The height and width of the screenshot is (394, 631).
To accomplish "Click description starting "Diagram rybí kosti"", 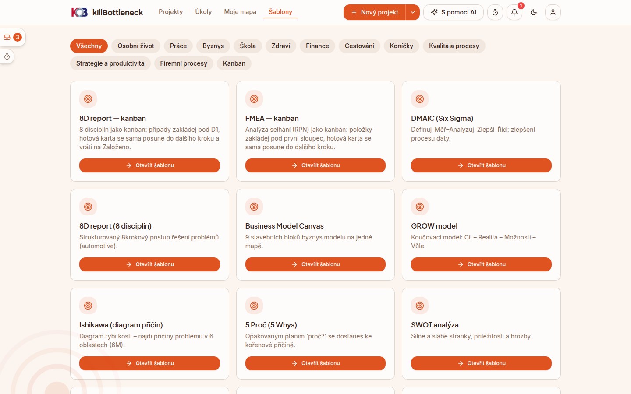I will [146, 341].
